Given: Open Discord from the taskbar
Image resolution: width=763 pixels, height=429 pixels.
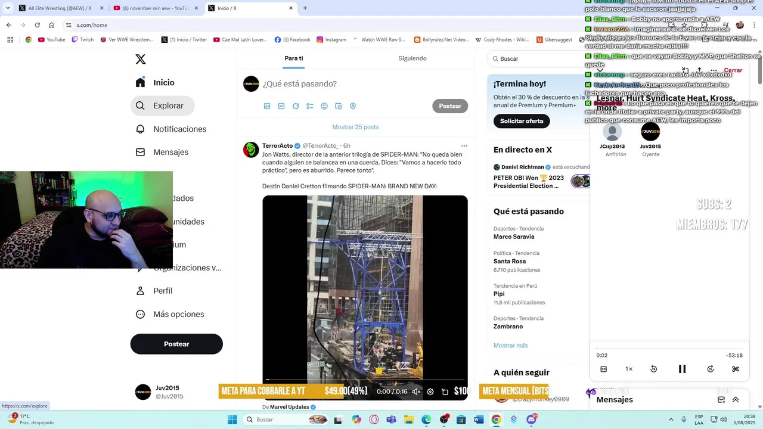Looking at the screenshot, I should click(531, 419).
